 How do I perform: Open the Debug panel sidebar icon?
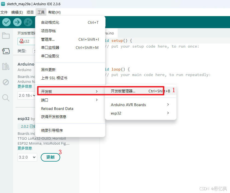tap(6, 81)
